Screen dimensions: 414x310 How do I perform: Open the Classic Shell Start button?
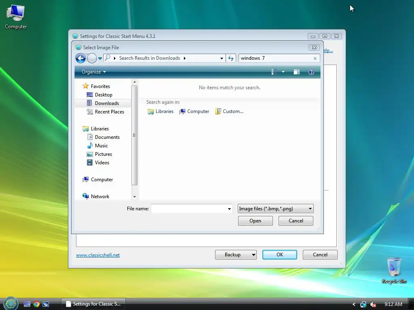[11, 304]
